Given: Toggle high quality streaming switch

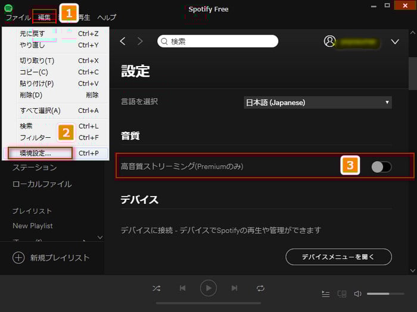Looking at the screenshot, I should point(381,167).
